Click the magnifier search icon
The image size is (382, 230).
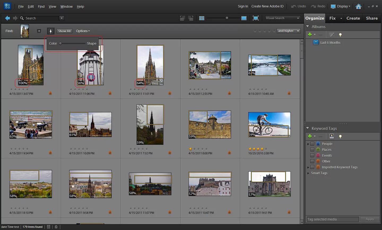[22, 18]
